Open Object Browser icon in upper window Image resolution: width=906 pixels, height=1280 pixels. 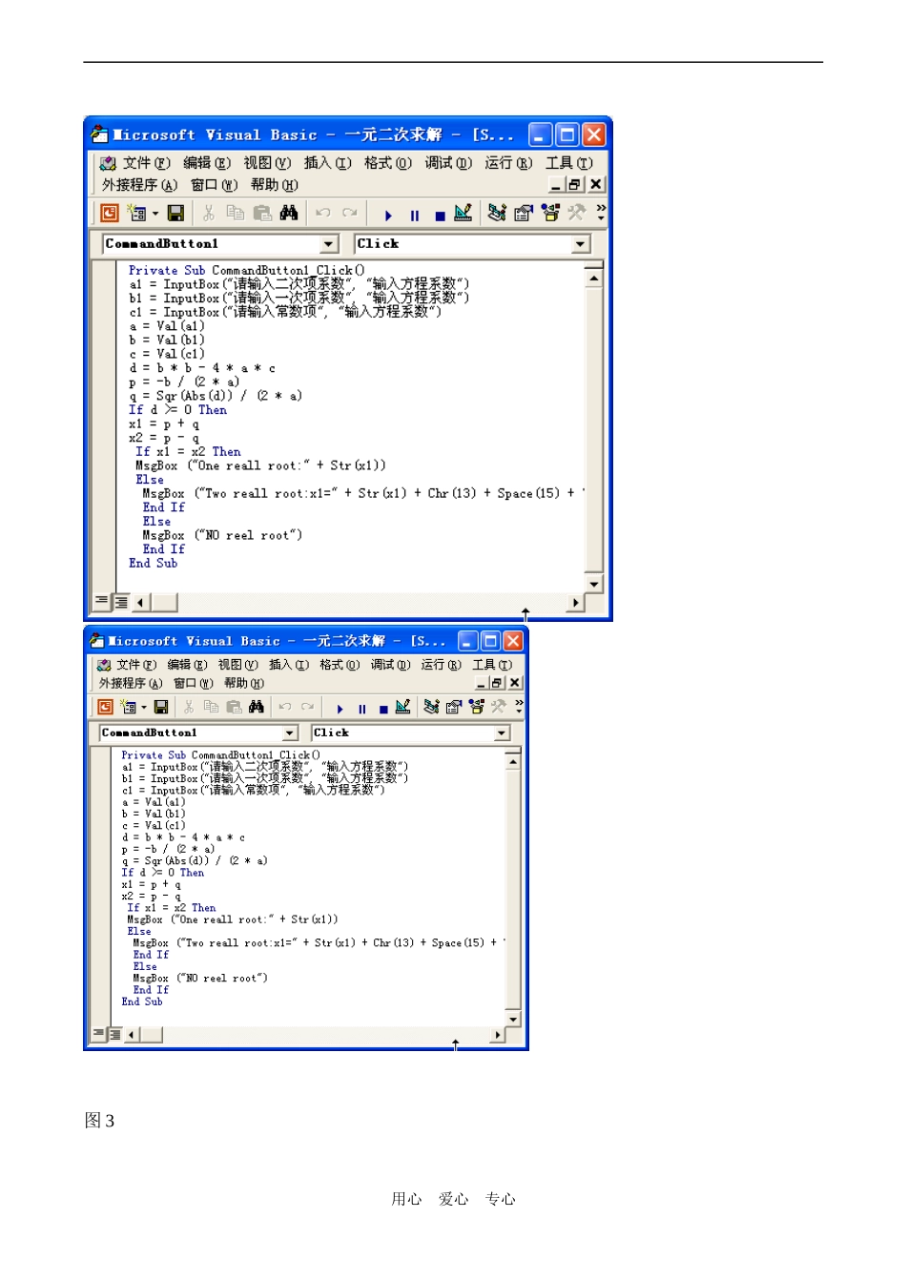tap(550, 214)
